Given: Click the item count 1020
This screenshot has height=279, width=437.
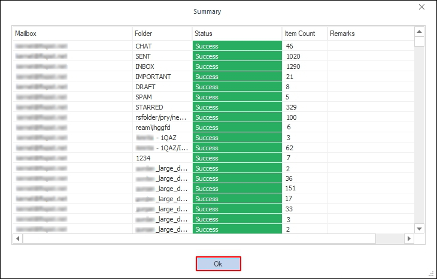Looking at the screenshot, I should (293, 56).
